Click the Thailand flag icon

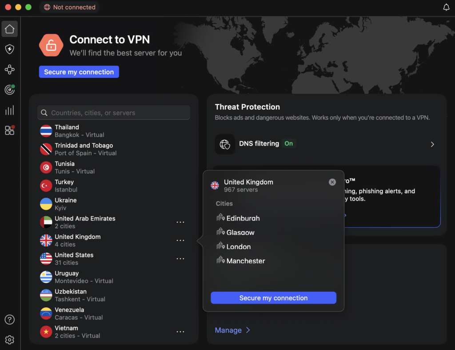click(x=46, y=131)
